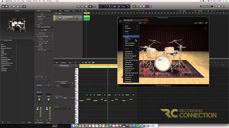Image resolution: width=229 pixels, height=128 pixels.
Task: Click the Fast Forward transport button
Action: (82, 7)
